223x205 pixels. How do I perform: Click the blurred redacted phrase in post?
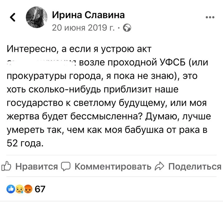coord(42,62)
